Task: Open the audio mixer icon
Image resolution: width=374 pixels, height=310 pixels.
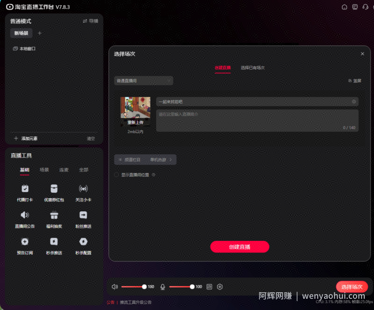Action: (x=209, y=287)
